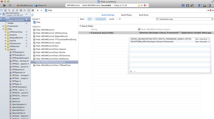Screen dimensions: 214x119
Task: Change recursion of PLATFORM_DIR path
Action: [x=202, y=42]
